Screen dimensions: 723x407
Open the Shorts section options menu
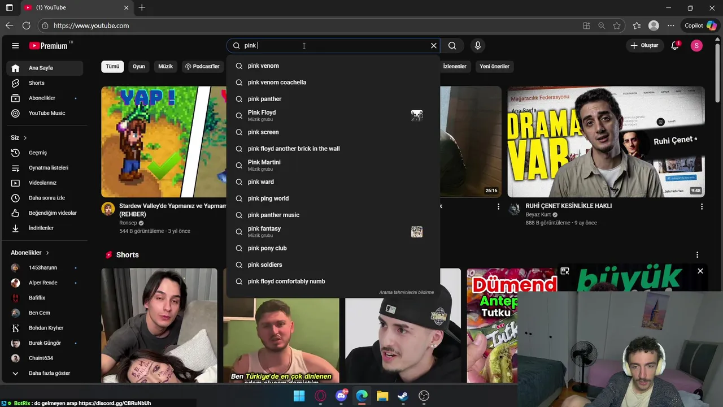coord(698,255)
